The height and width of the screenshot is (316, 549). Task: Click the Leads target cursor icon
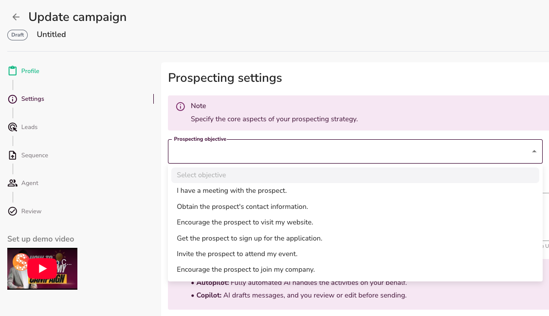click(x=13, y=127)
